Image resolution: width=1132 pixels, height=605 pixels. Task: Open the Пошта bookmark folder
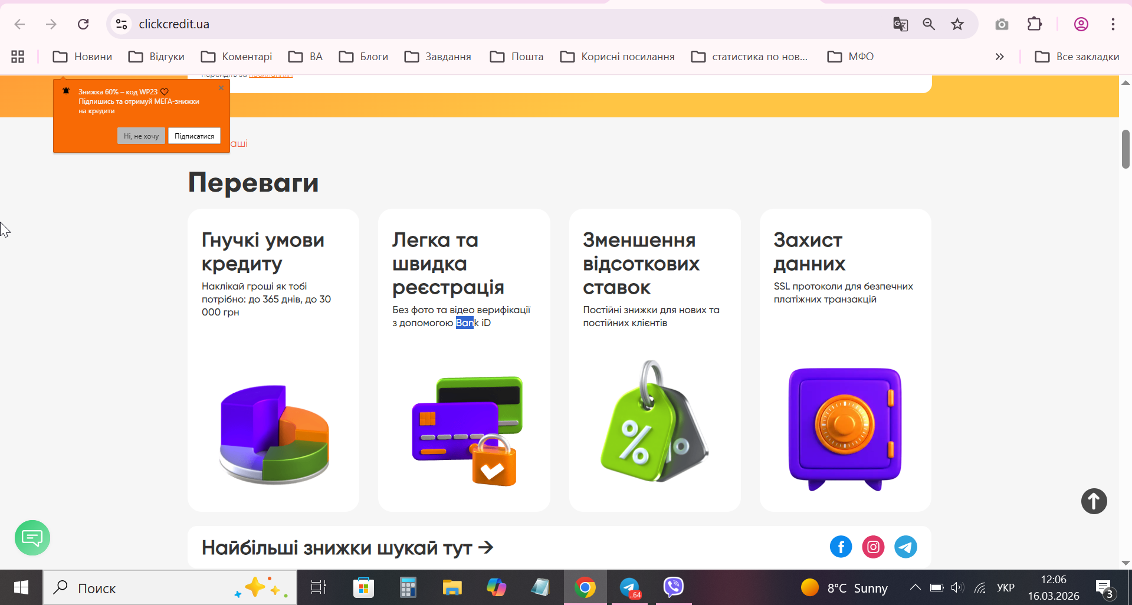coord(517,57)
